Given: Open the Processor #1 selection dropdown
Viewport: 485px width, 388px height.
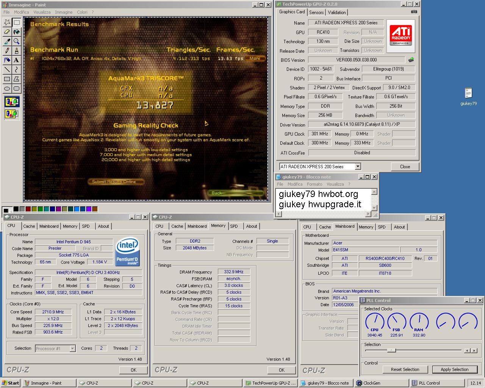Looking at the screenshot, I should pyautogui.click(x=72, y=349).
